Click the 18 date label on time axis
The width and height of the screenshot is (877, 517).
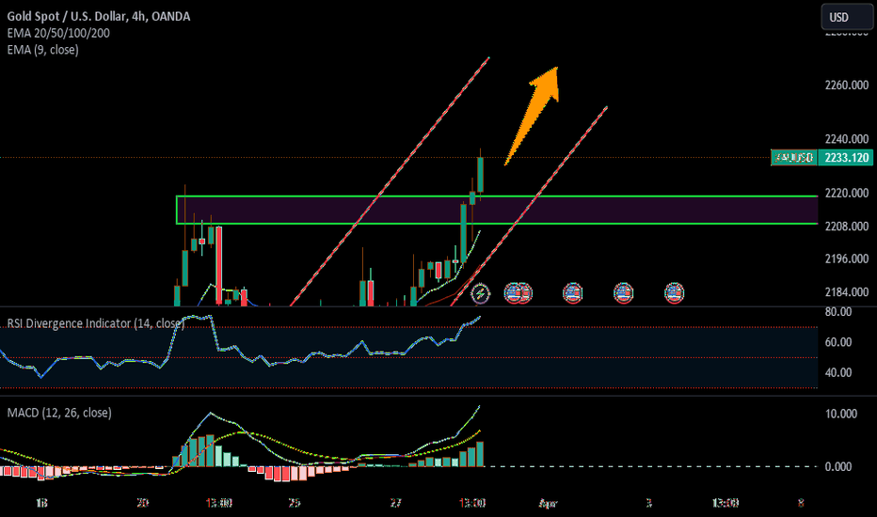tap(40, 503)
